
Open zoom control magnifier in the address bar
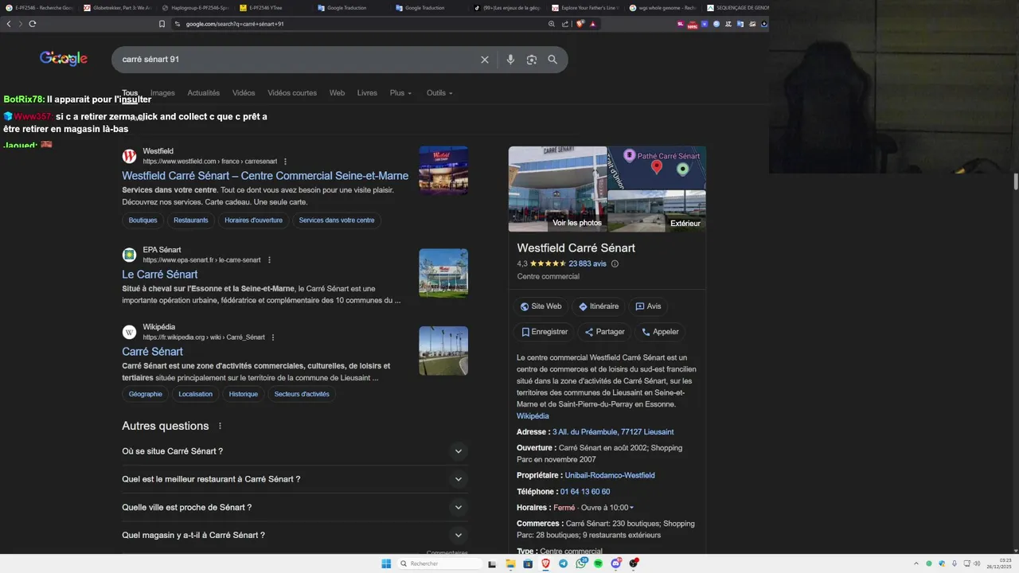point(551,24)
